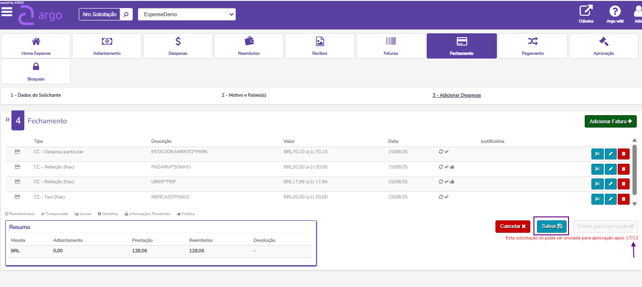642x287 pixels.
Task: Click the search magnifier beside Nro Solicitação
Action: pos(126,15)
